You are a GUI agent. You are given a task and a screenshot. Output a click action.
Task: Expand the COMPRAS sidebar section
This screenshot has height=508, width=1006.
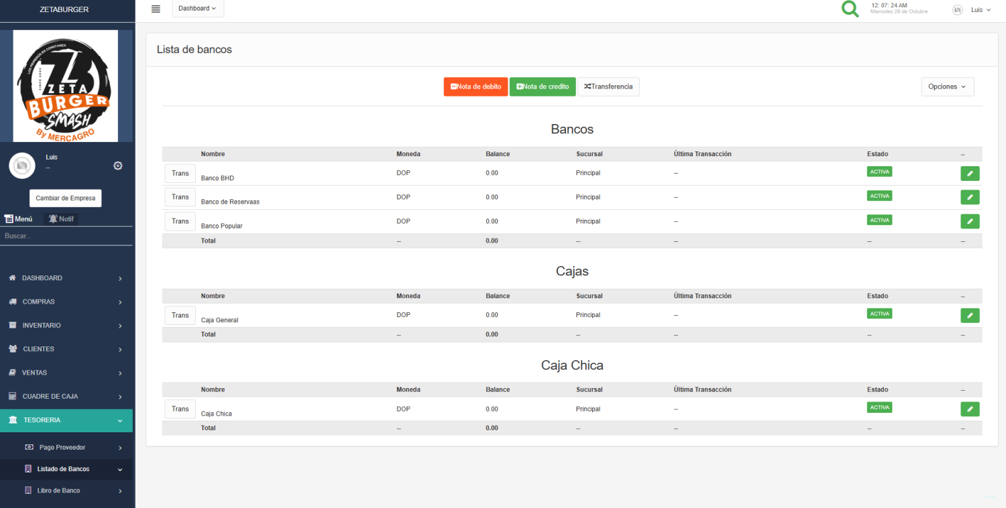coord(66,302)
